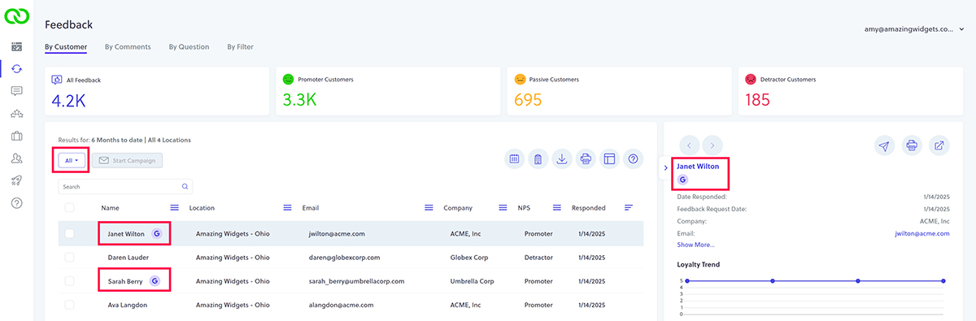The image size is (976, 321).
Task: Open the comments chat sidebar icon
Action: coord(16,91)
